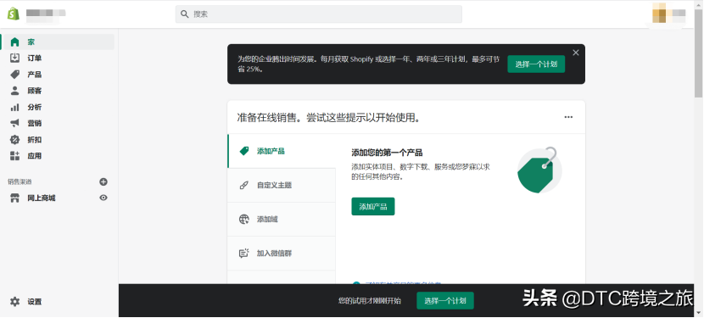Open the 订单 orders inbox icon

click(14, 58)
